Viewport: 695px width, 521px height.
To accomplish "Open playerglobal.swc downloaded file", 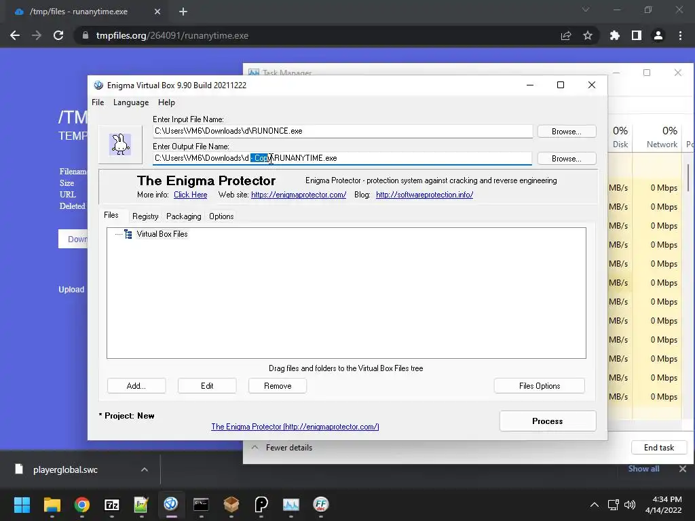I will pos(65,469).
